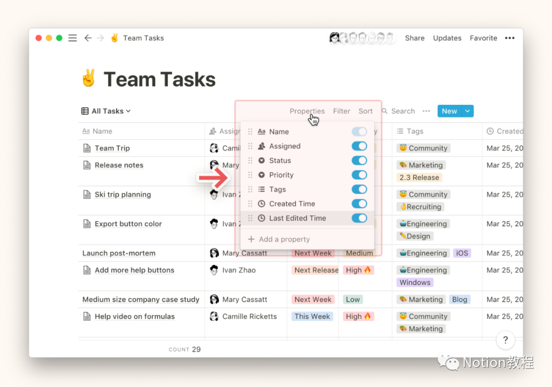Viewport: 552px width, 387px height.
Task: Toggle off the Status property
Action: click(359, 161)
